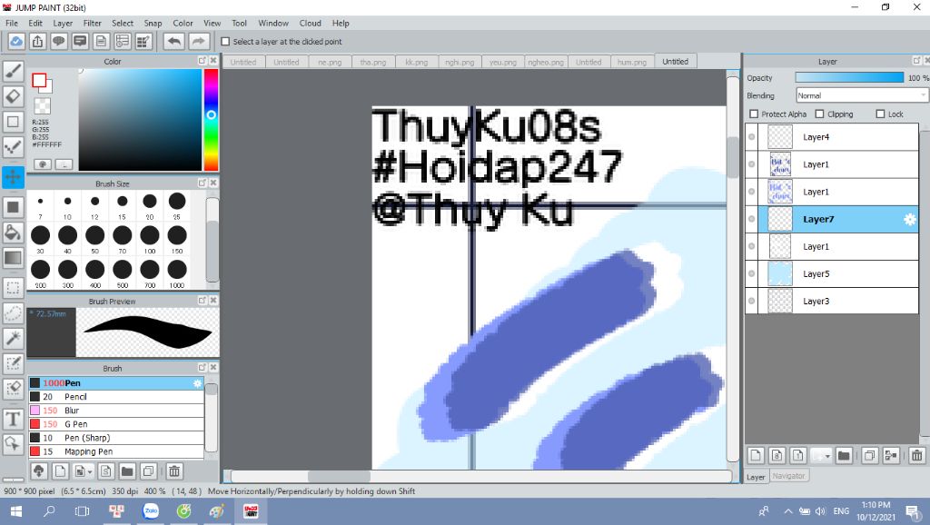Open the Blending mode dropdown

click(861, 95)
